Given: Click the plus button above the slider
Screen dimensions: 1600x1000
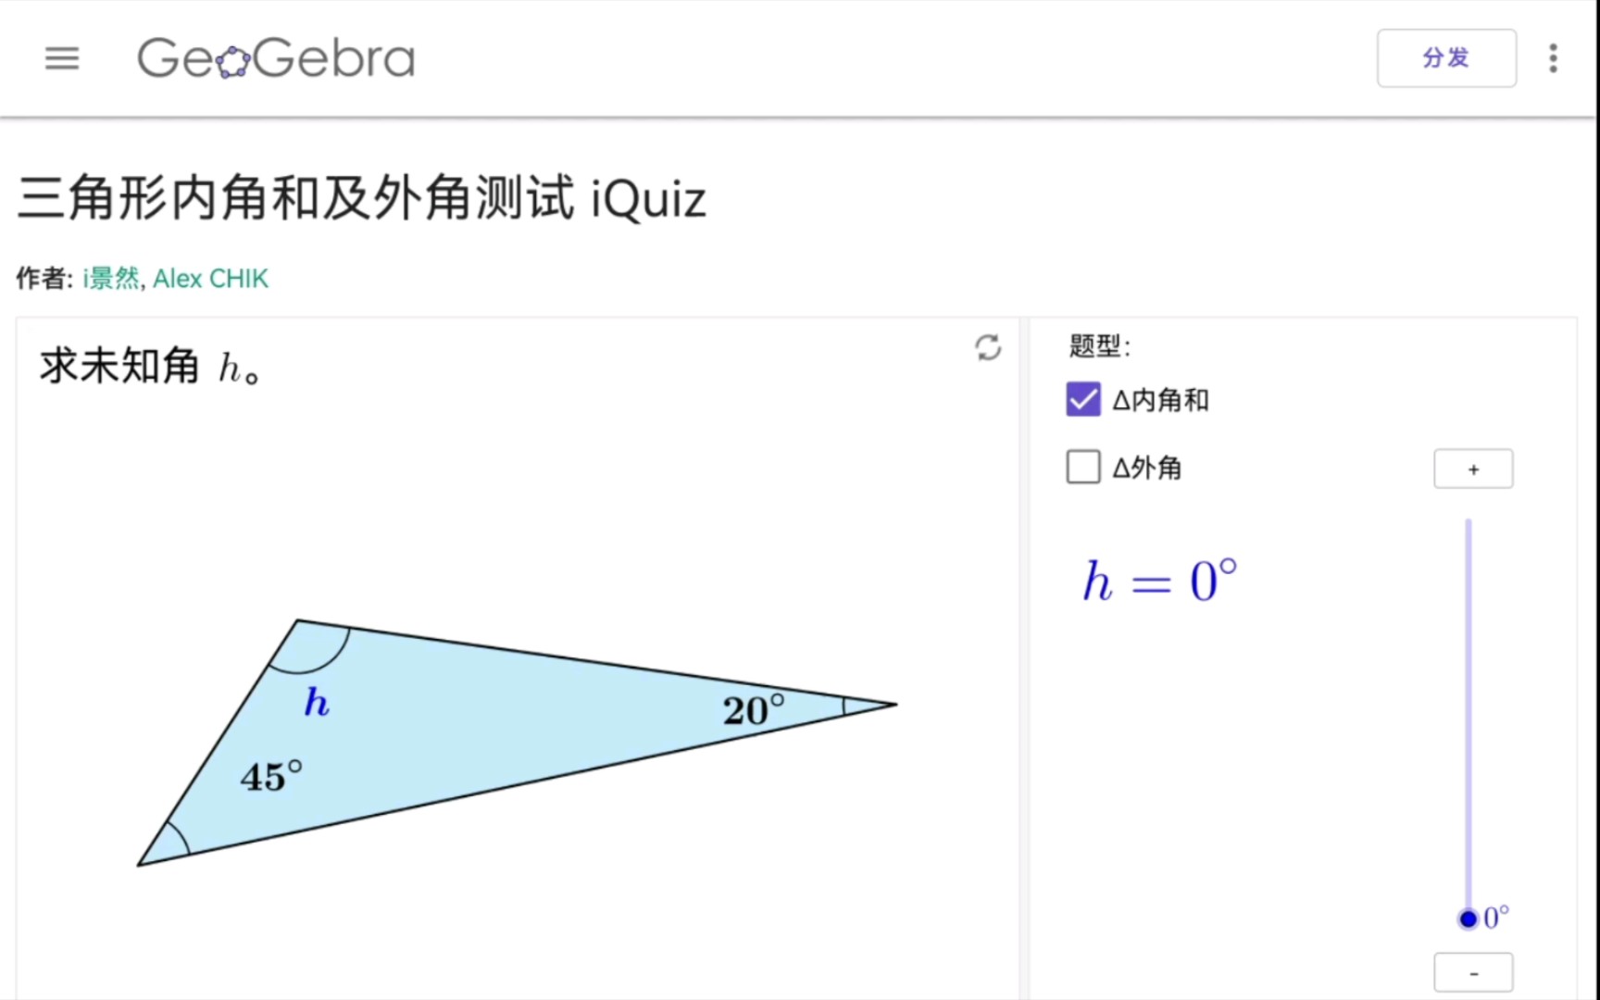Looking at the screenshot, I should tap(1472, 469).
